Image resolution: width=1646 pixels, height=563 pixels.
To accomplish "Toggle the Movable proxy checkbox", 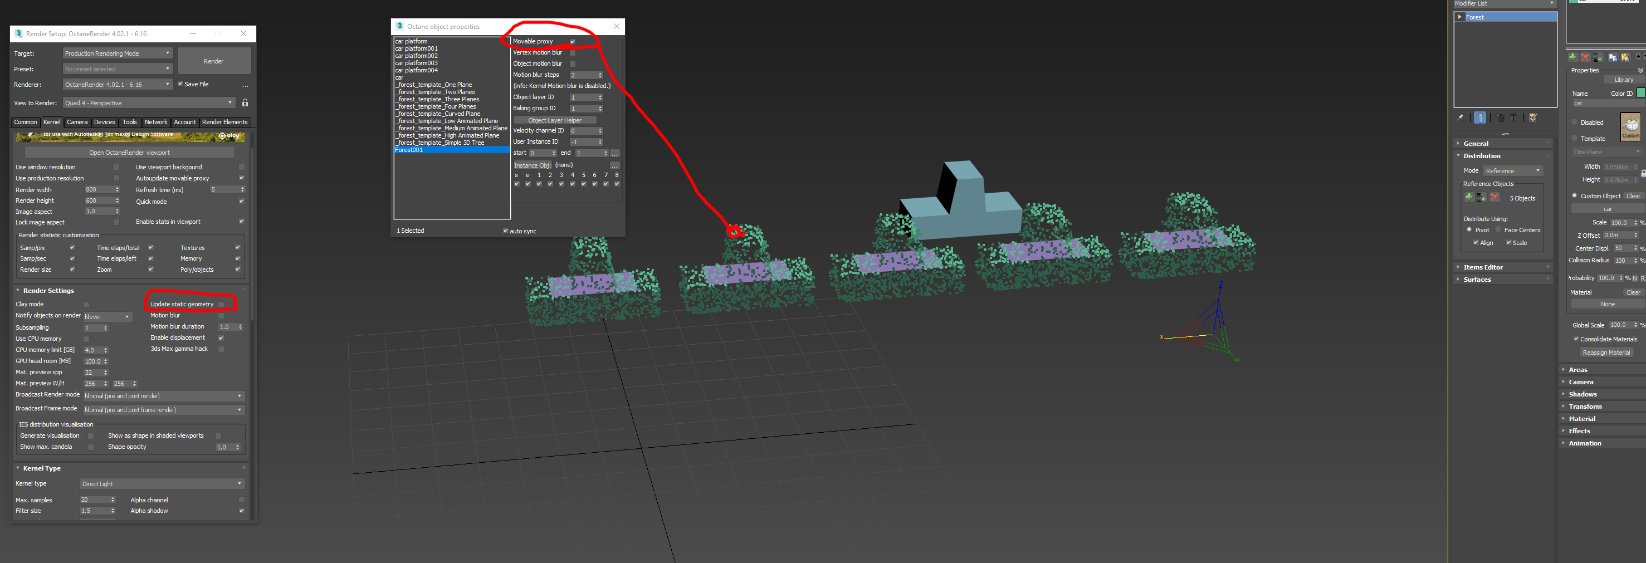I will point(573,42).
